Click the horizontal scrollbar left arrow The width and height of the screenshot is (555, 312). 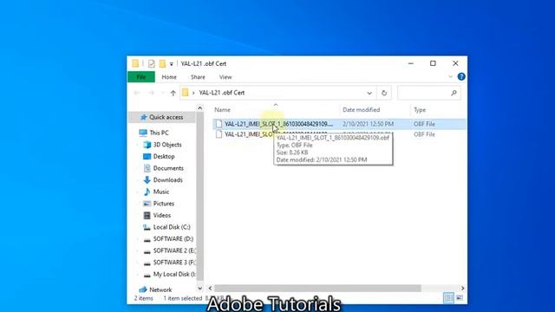click(x=210, y=289)
